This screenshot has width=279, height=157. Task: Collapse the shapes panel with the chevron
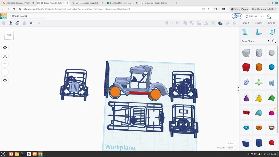(x=239, y=89)
